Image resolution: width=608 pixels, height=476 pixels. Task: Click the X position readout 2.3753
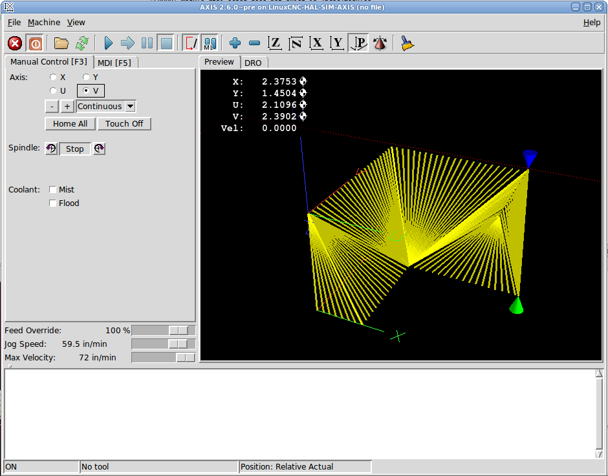pos(279,82)
